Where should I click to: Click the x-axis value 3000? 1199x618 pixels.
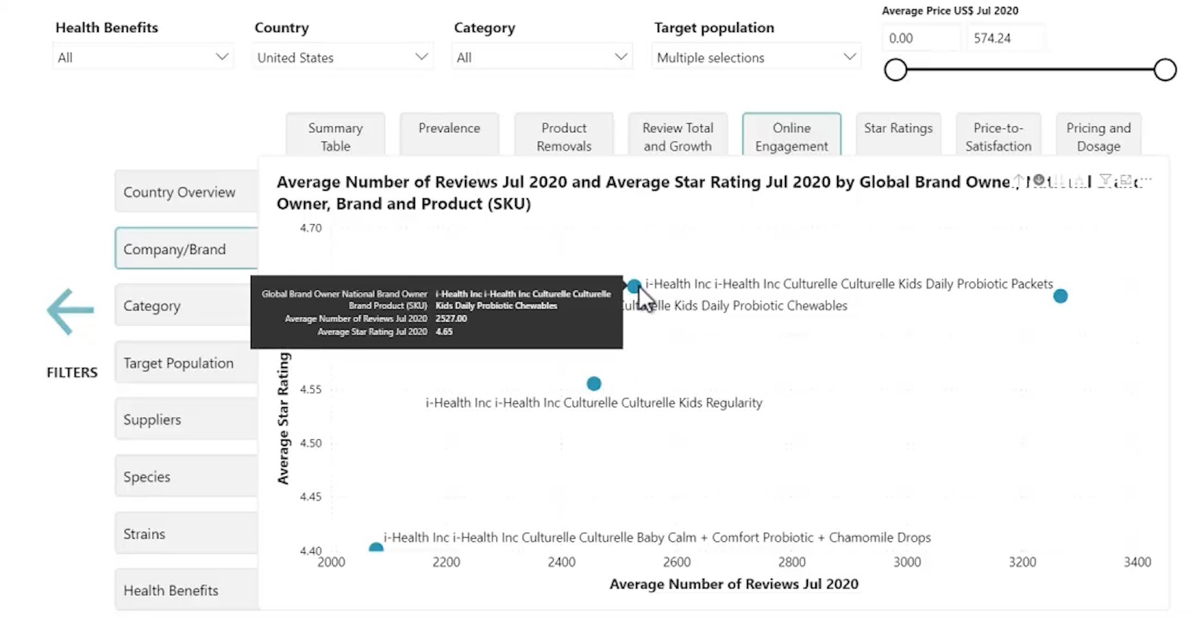coord(907,561)
